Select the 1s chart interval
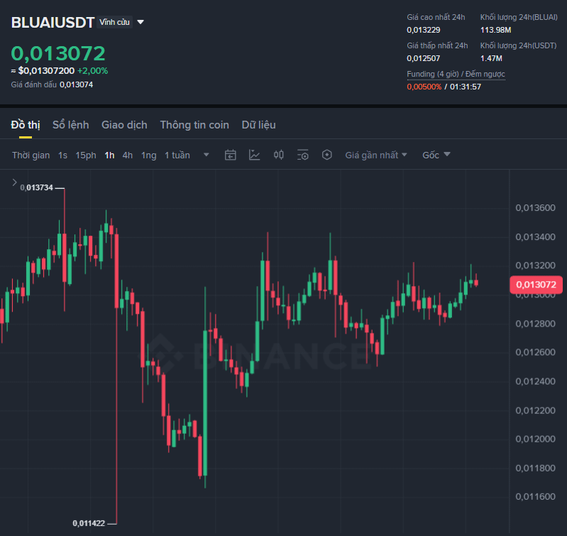The width and height of the screenshot is (567, 536). click(x=62, y=155)
